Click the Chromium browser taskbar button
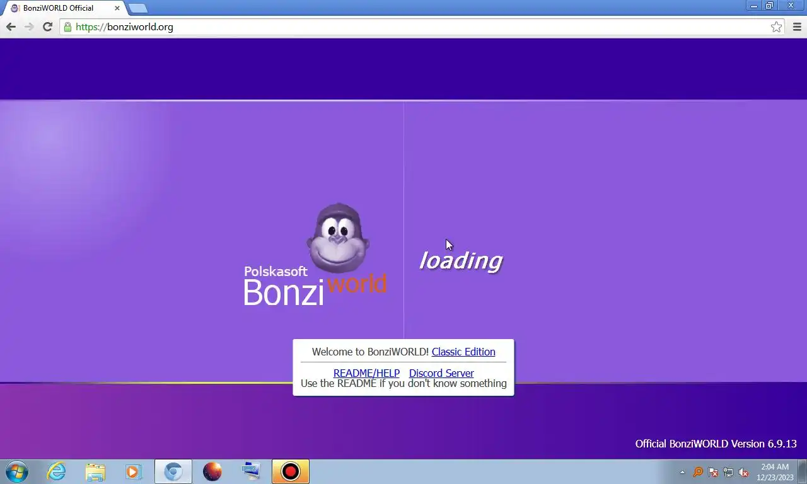The height and width of the screenshot is (484, 807). (x=173, y=471)
